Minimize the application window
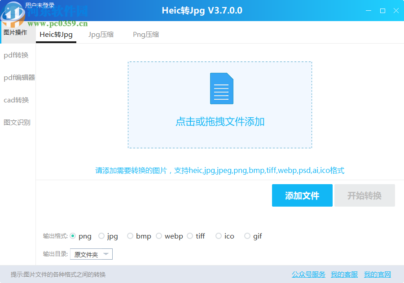The width and height of the screenshot is (404, 283). click(x=369, y=10)
